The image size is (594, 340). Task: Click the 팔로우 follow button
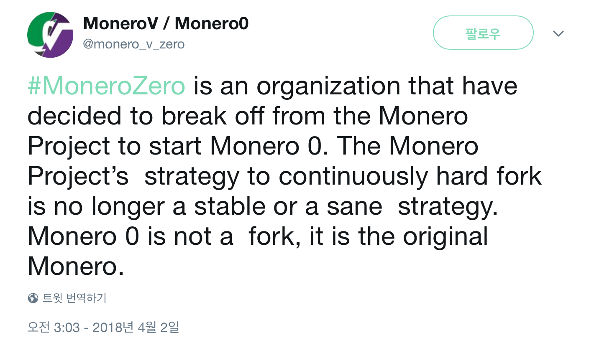coord(483,33)
